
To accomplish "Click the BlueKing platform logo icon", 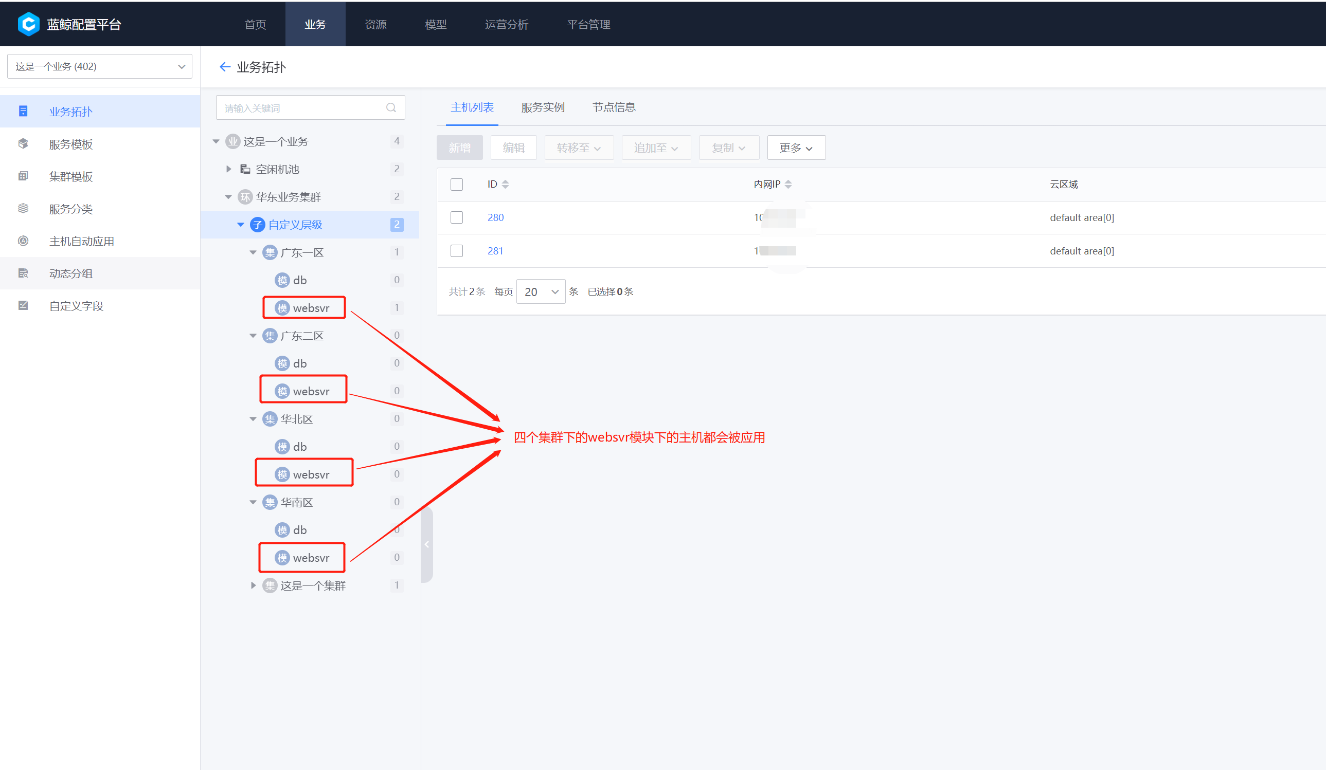I will tap(28, 24).
